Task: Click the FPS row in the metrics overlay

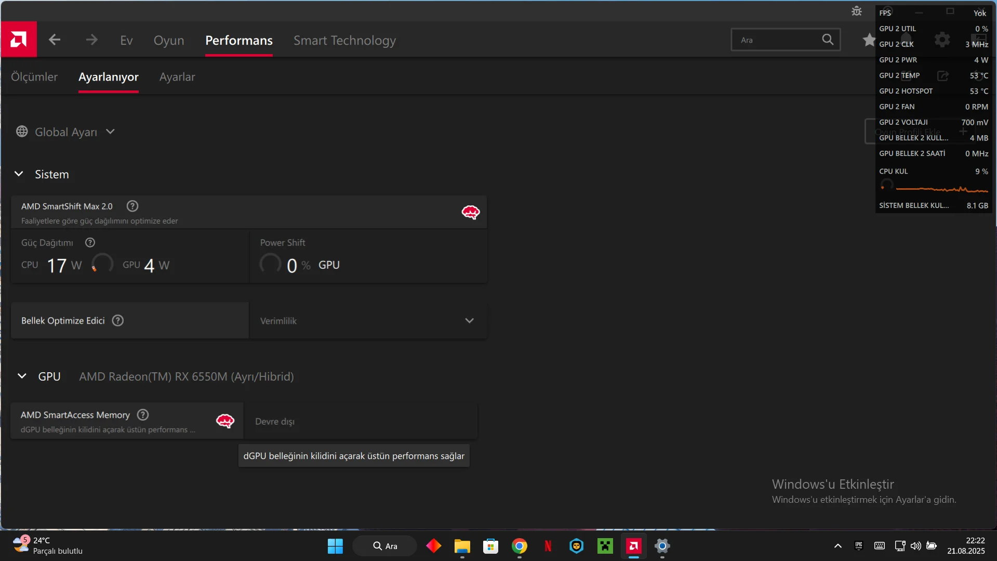Action: click(934, 13)
